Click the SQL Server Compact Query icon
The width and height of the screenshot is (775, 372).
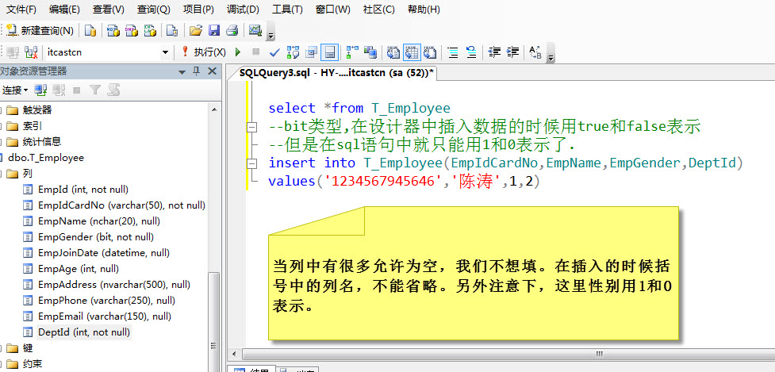[171, 31]
